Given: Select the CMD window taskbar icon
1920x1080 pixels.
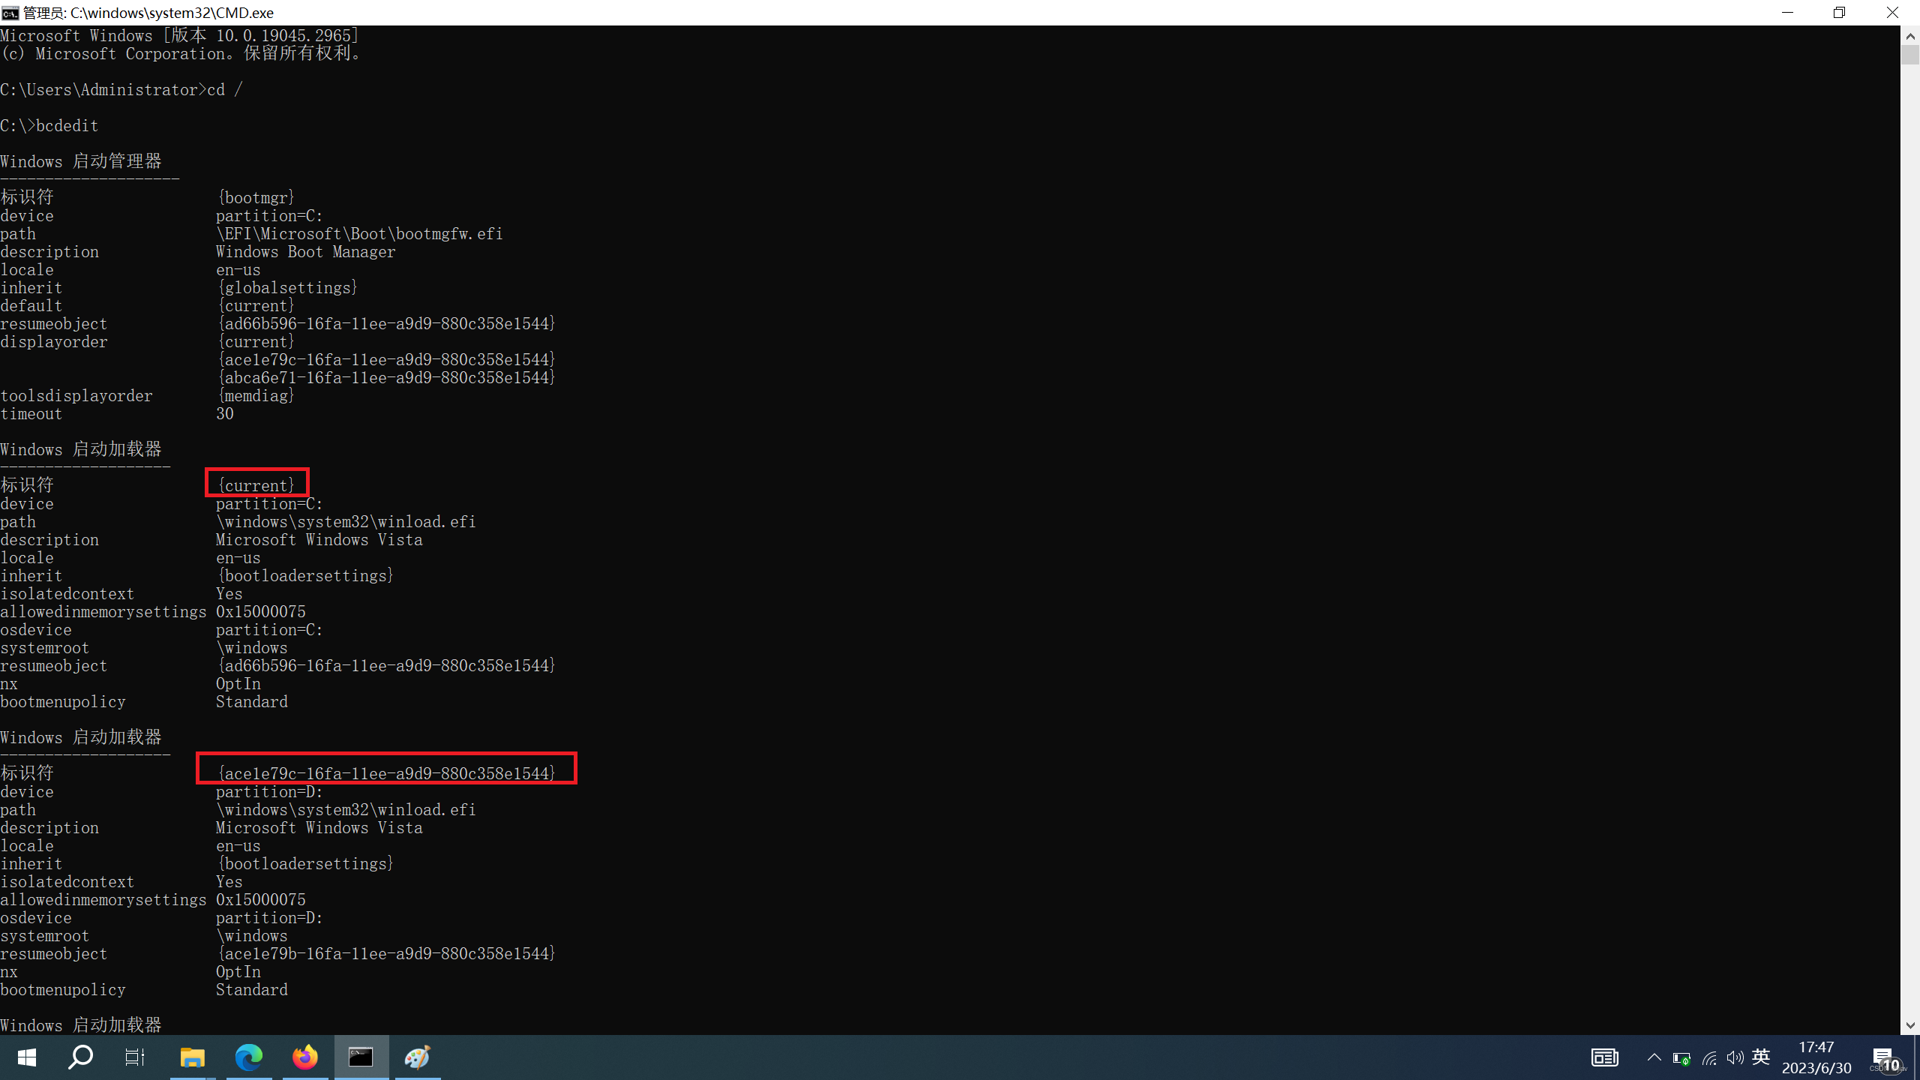Looking at the screenshot, I should click(x=361, y=1057).
